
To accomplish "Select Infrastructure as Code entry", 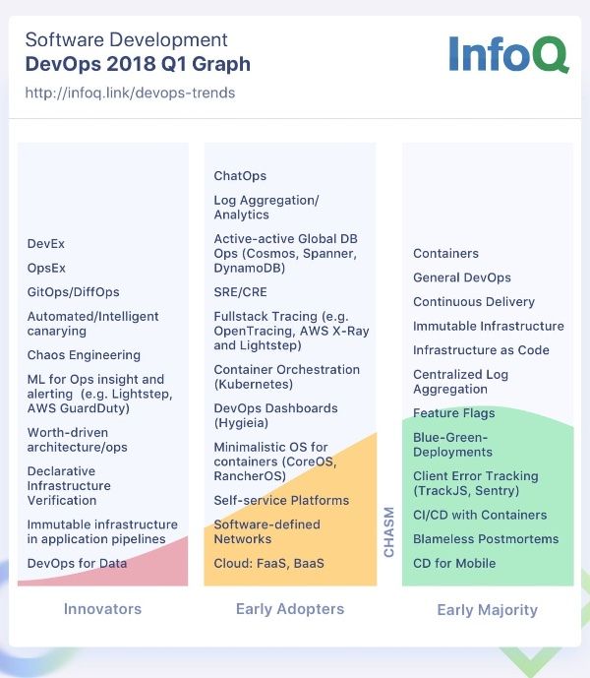I will pos(481,350).
